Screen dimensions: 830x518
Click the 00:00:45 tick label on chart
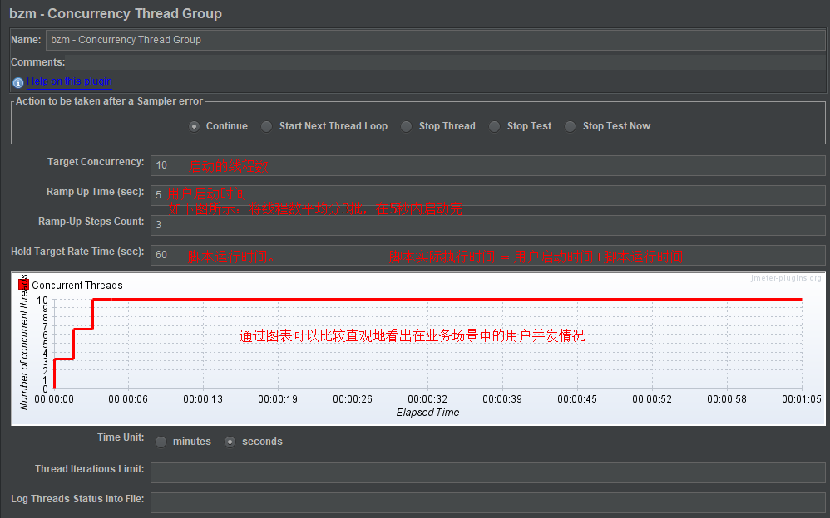point(577,399)
